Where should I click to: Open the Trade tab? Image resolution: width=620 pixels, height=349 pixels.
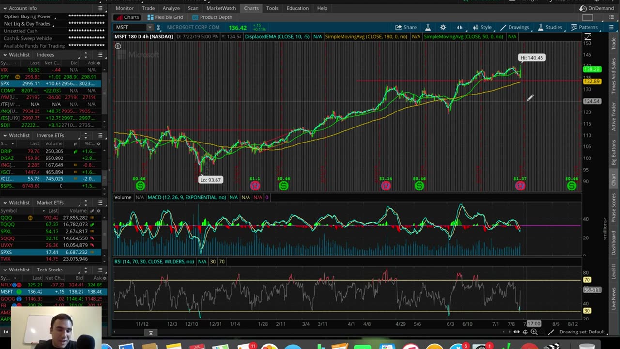click(x=148, y=8)
